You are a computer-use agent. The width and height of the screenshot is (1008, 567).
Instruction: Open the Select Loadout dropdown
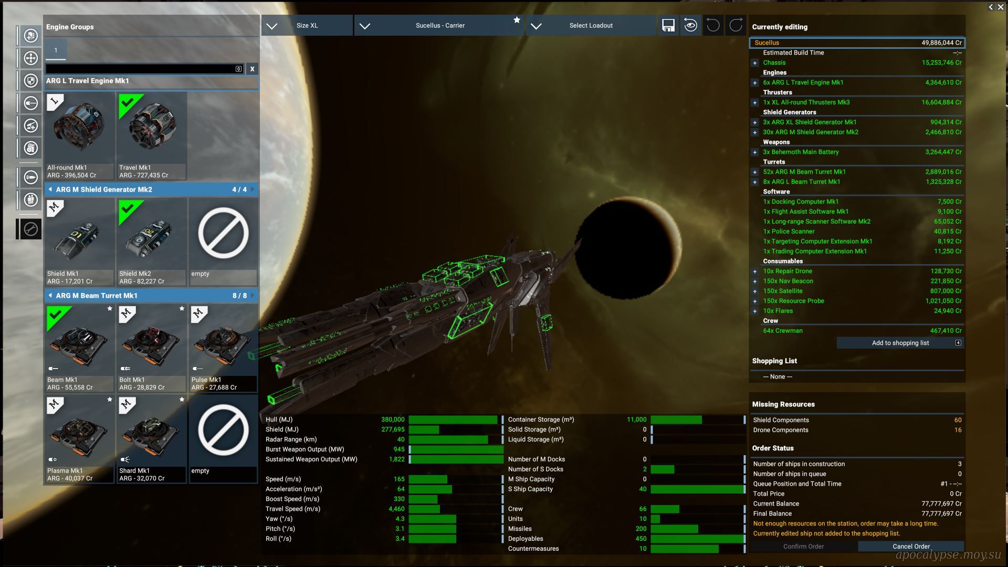591,25
